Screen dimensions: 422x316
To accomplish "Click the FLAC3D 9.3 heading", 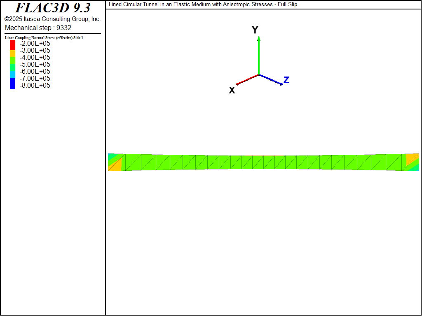I will point(53,8).
